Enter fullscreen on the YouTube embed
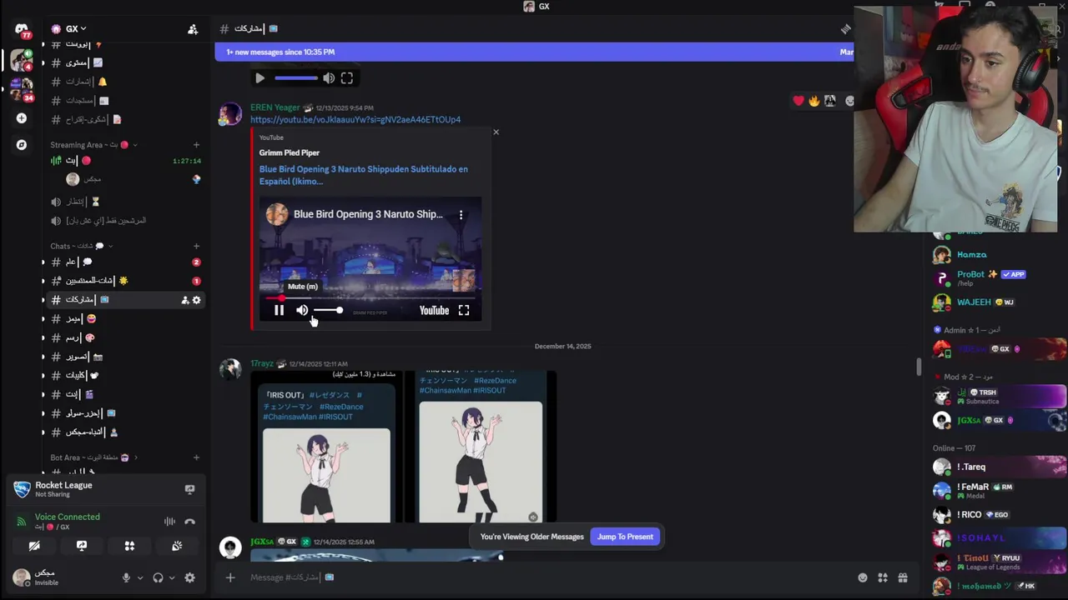The image size is (1068, 600). (464, 310)
